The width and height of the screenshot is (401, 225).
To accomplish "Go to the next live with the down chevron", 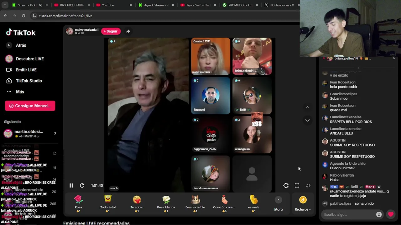I will click(307, 120).
